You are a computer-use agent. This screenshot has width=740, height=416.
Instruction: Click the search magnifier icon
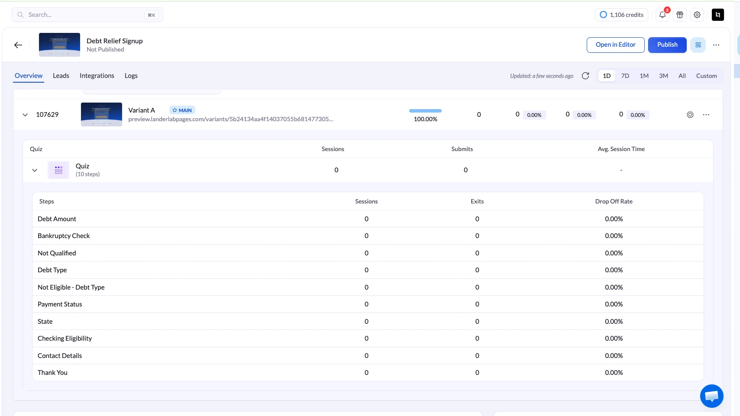[20, 15]
